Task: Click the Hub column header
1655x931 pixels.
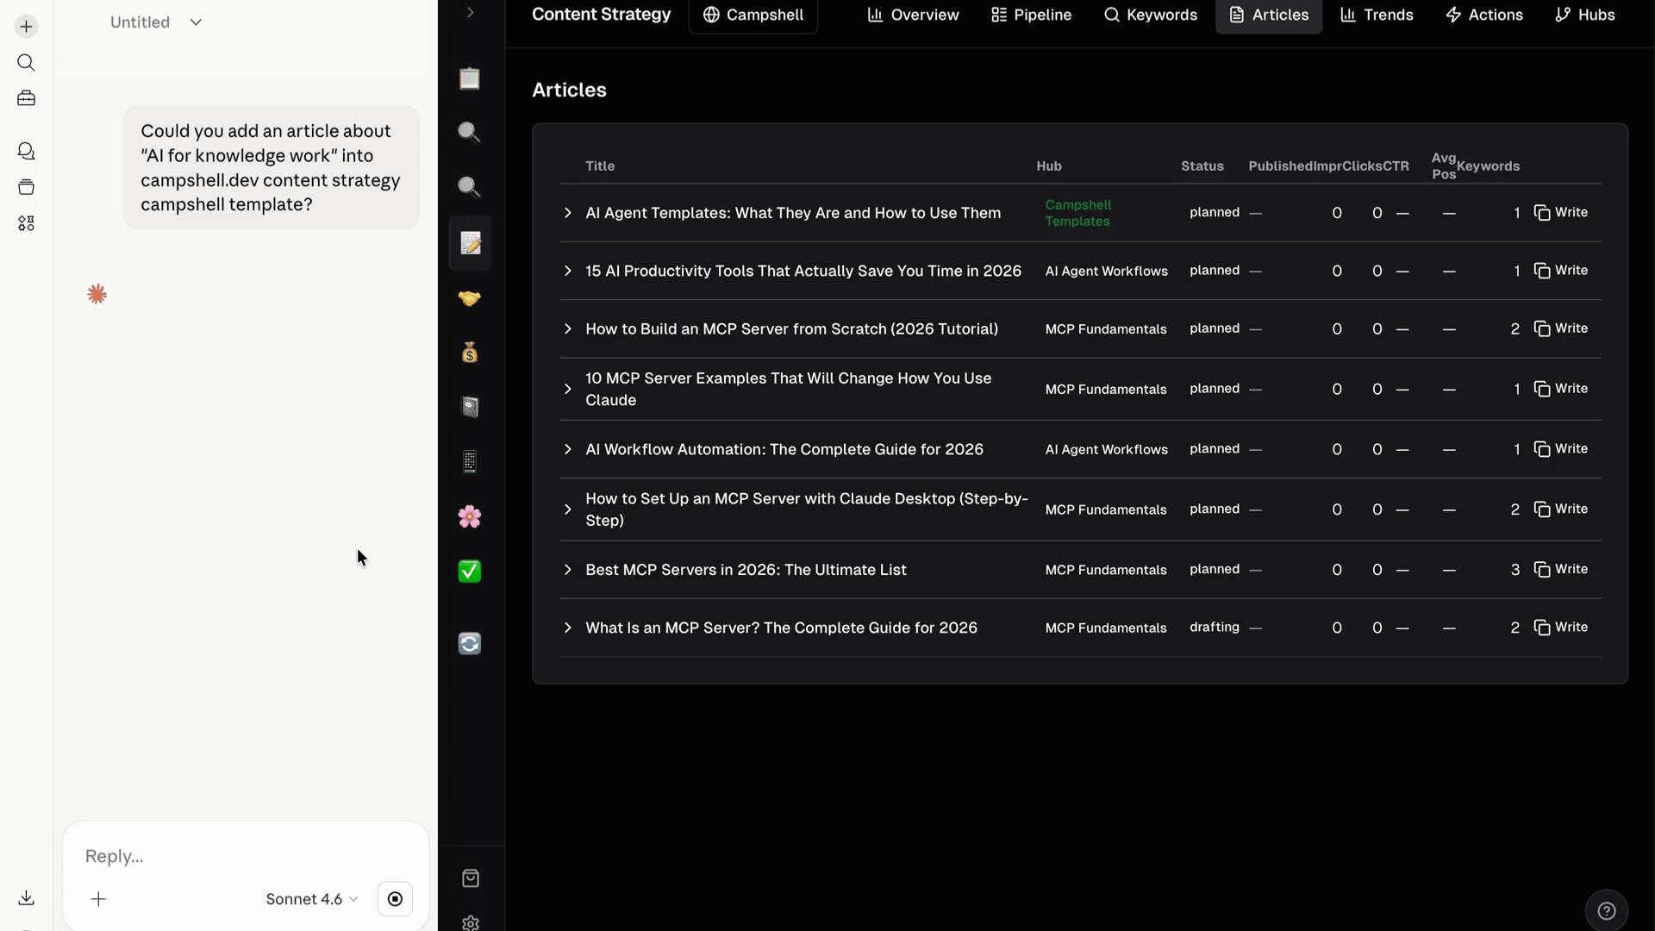Action: (1049, 166)
